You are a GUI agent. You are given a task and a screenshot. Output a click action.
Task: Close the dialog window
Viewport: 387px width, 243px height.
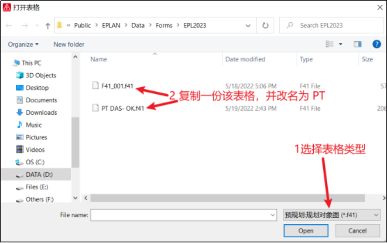click(x=380, y=7)
